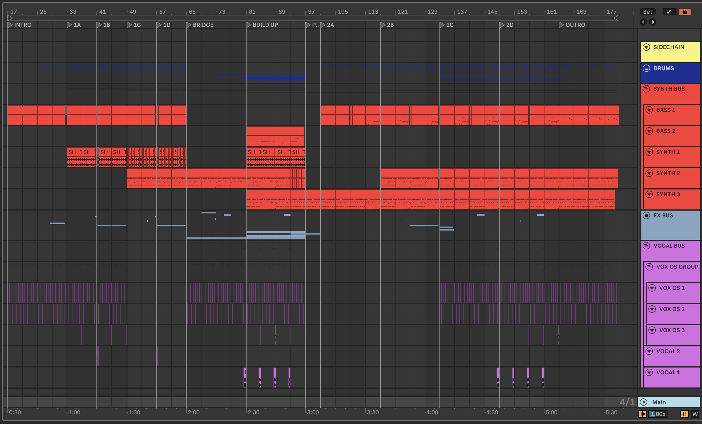The height and width of the screenshot is (424, 702).
Task: Toggle the orange lock envelopes button
Action: pos(684,12)
